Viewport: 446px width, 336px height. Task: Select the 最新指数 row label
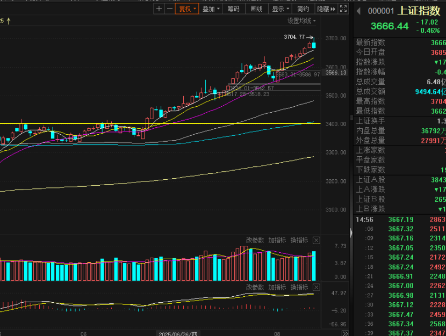point(370,42)
